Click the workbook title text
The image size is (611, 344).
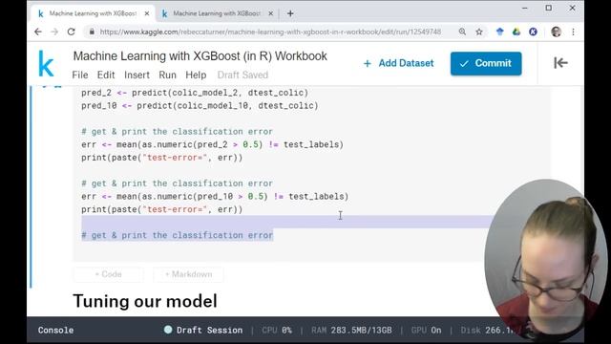coord(200,56)
